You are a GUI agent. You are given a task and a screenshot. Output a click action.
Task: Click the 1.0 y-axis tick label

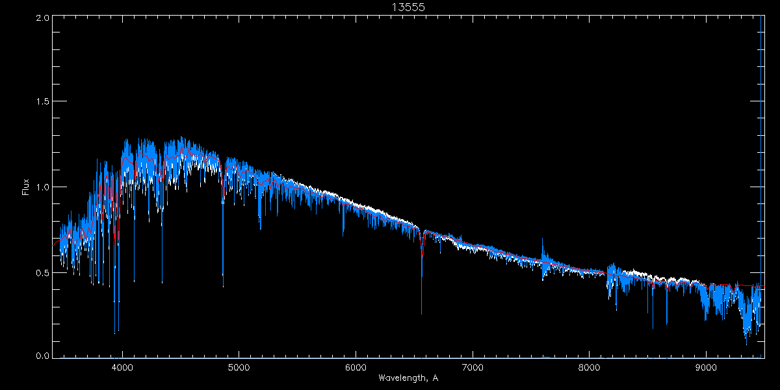[43, 187]
